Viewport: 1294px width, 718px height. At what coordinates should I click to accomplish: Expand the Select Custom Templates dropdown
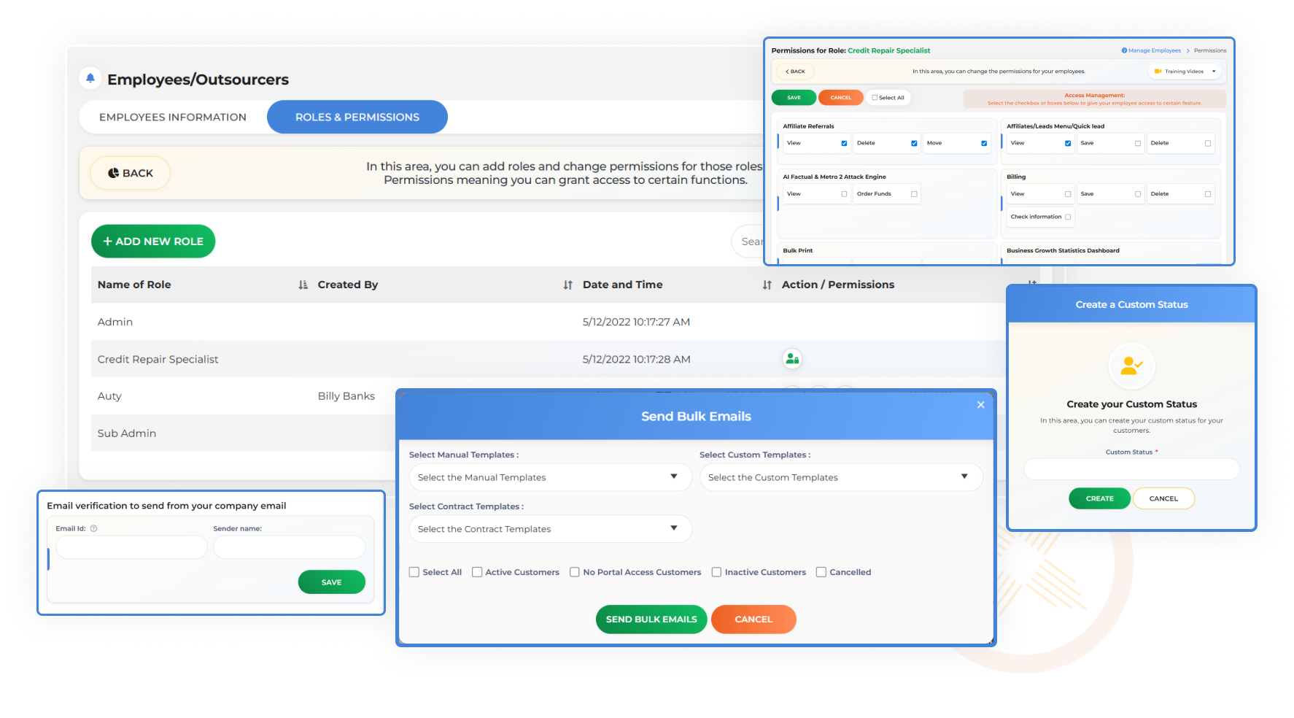840,477
